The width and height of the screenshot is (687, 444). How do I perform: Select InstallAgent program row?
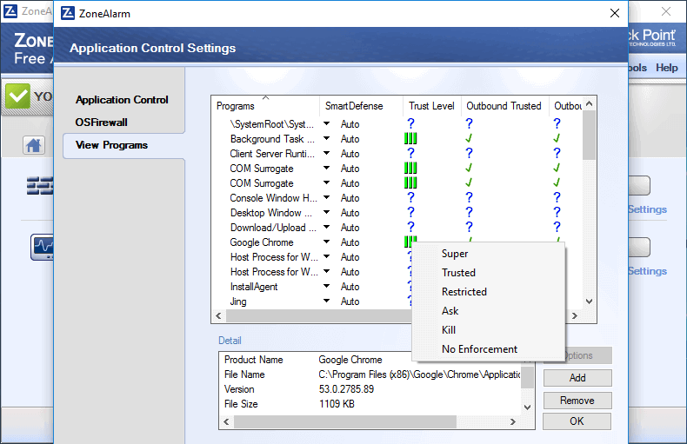254,287
